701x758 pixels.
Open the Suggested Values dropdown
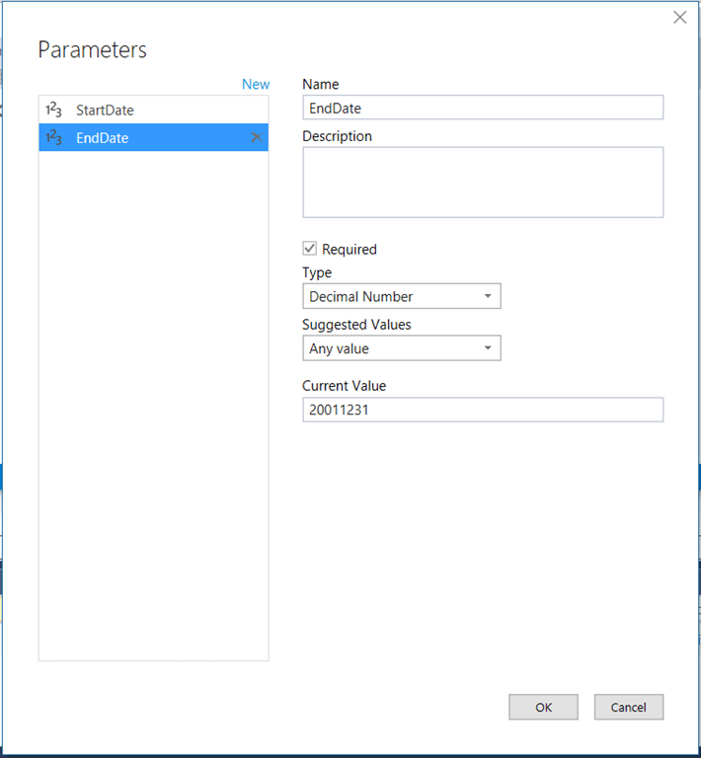coord(402,348)
